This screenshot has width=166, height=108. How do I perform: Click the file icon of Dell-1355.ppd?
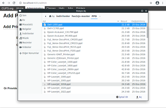pyautogui.click(x=45, y=25)
